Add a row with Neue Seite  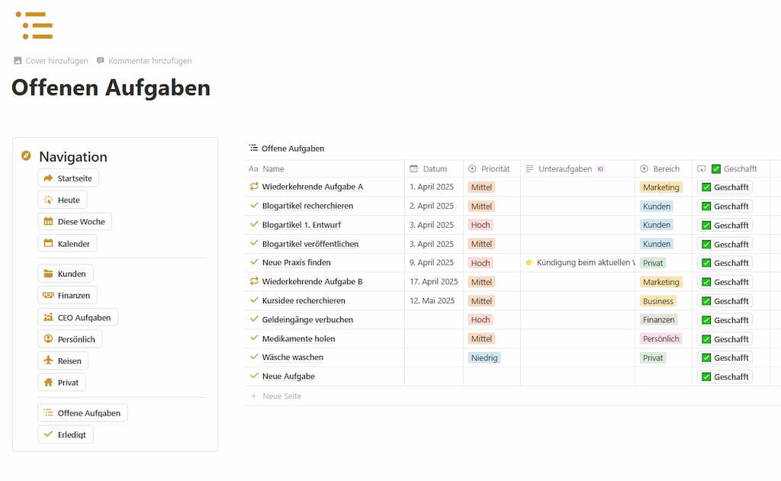tap(275, 396)
